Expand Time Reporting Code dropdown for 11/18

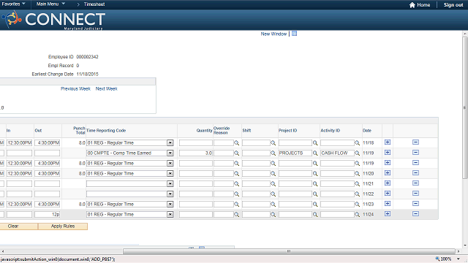pos(170,143)
